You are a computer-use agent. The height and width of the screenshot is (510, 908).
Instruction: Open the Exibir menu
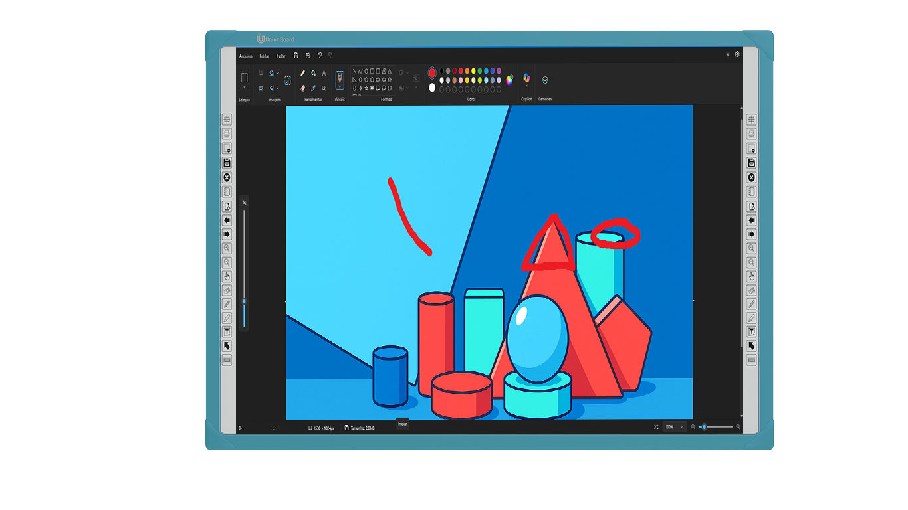[281, 56]
